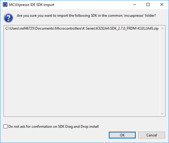The height and width of the screenshot is (143, 169).
Task: Click the scroll down arrow in SDK list
Action: (162, 113)
